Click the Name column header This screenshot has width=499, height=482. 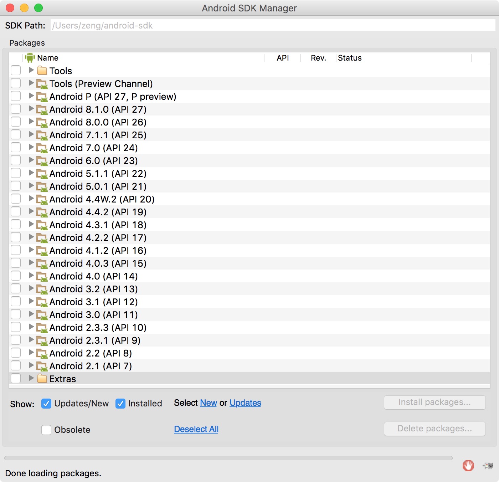144,58
